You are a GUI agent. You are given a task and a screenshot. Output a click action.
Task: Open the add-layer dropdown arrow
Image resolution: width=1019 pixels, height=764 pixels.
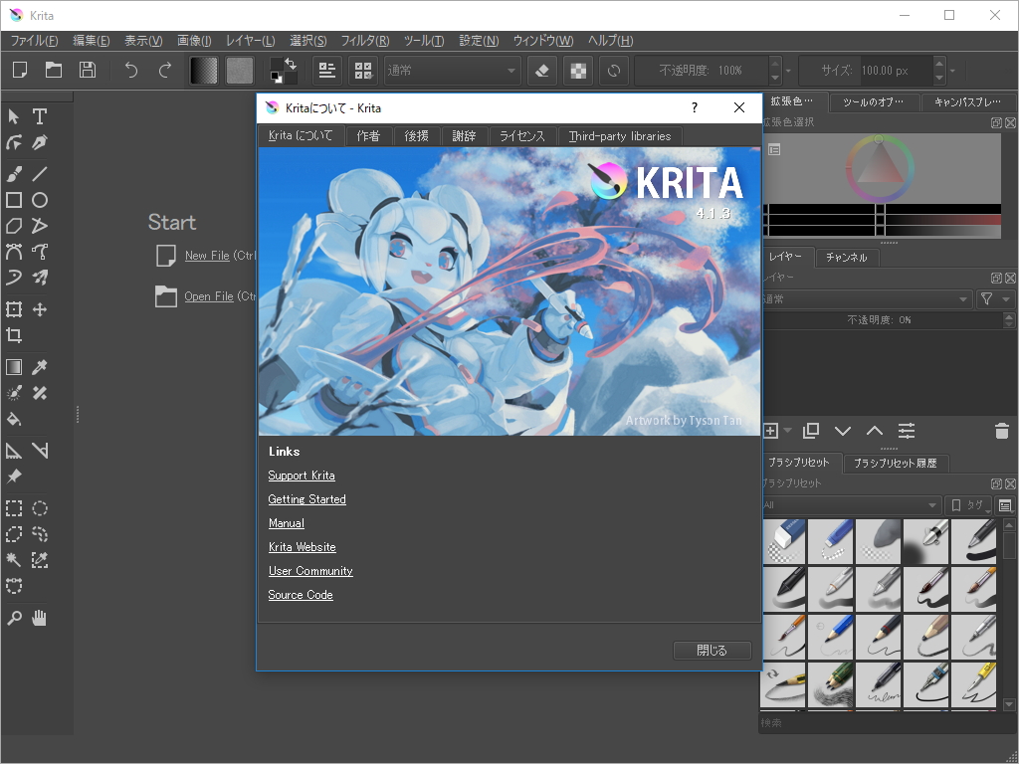(785, 430)
